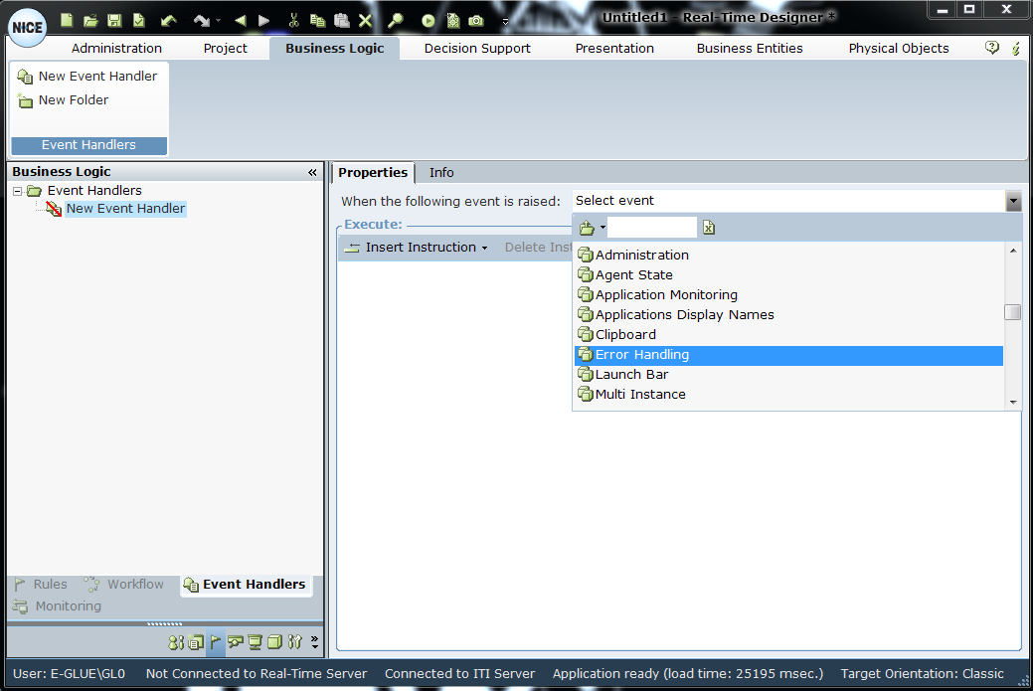1033x691 pixels.
Task: Click the camera snapshot icon
Action: tap(476, 20)
